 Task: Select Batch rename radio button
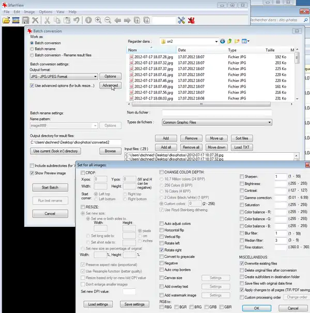[32, 50]
